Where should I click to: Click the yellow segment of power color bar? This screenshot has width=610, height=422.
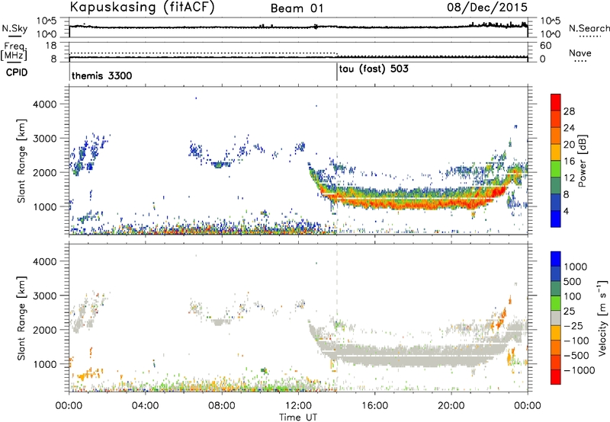(x=556, y=152)
